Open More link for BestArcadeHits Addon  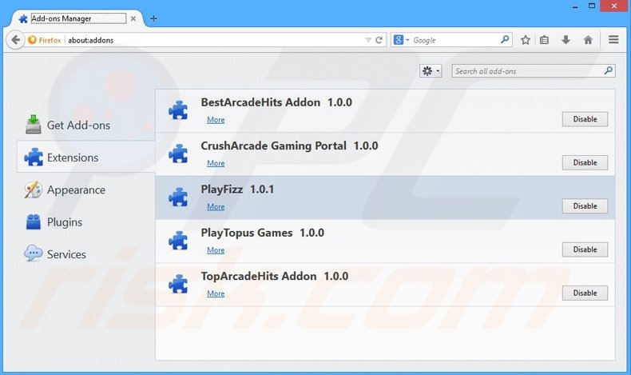pyautogui.click(x=216, y=120)
